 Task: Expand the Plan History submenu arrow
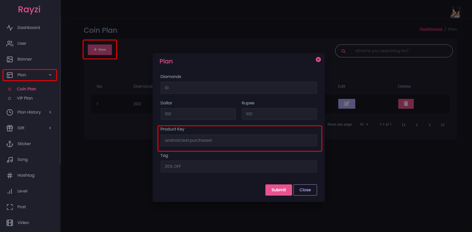50,112
